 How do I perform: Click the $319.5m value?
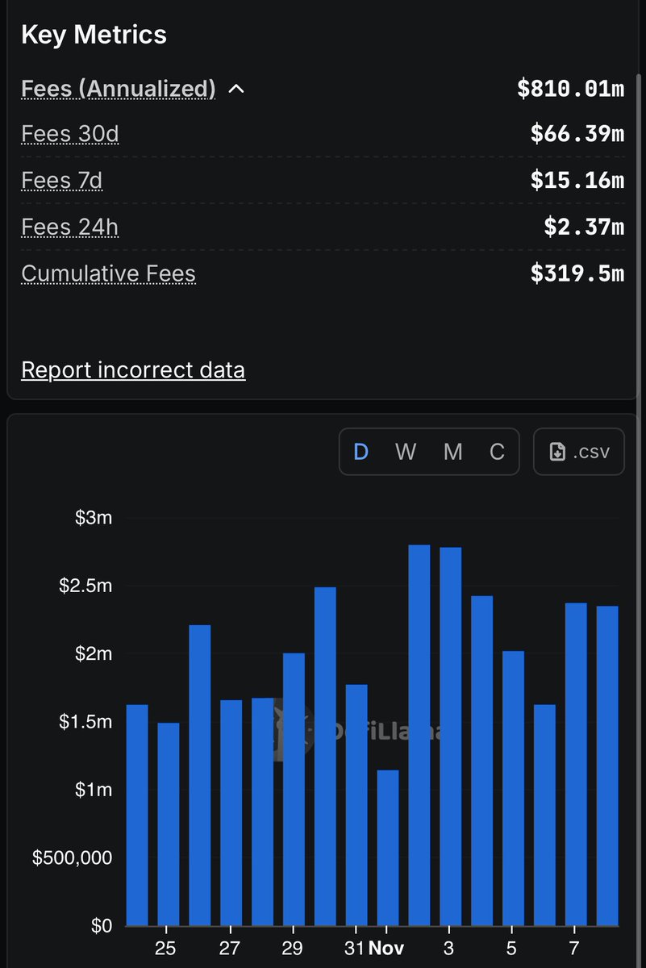pos(577,274)
